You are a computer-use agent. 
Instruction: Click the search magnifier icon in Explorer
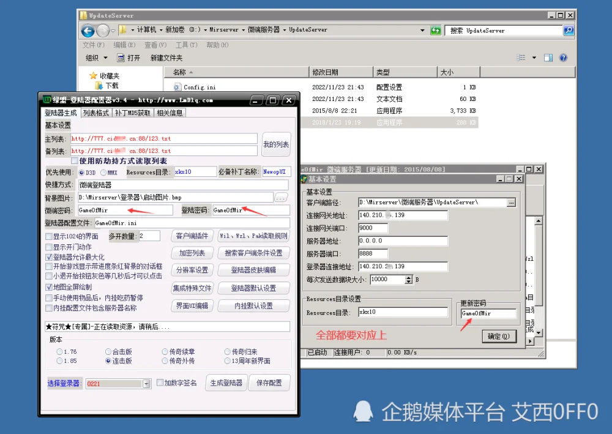click(x=568, y=30)
